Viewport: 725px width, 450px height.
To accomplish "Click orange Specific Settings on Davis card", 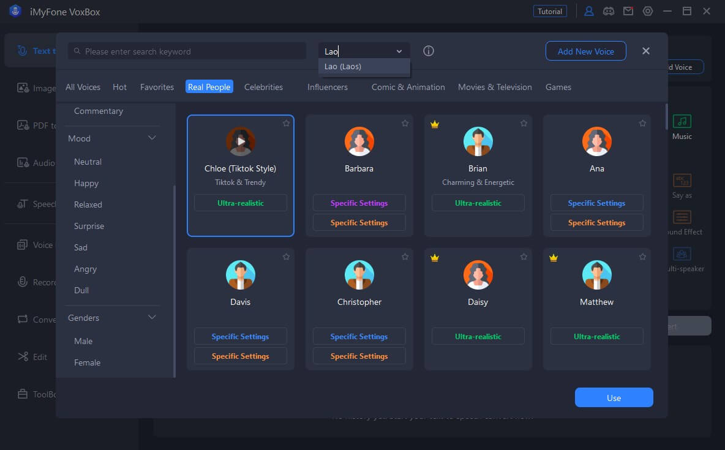I will point(241,356).
